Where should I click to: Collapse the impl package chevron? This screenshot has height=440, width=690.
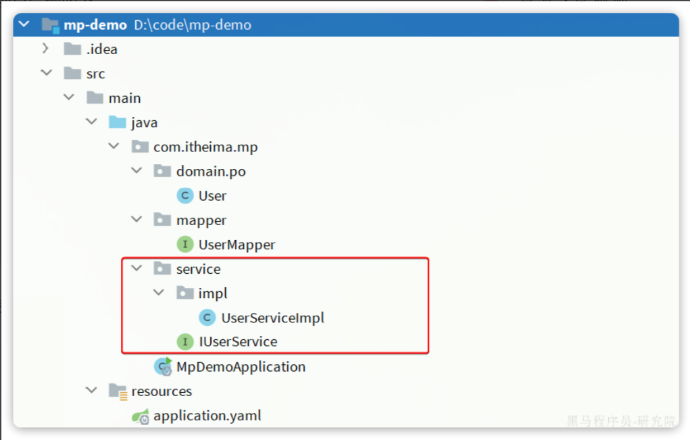159,293
